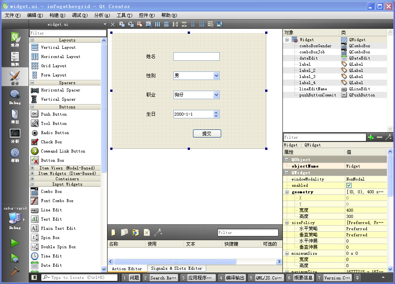
Task: Click the objectName property value Widget
Action: coord(366,166)
